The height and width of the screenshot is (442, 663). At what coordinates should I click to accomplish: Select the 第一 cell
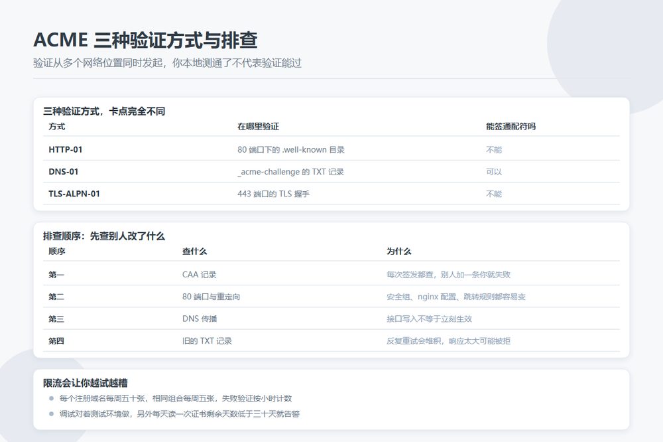pos(56,274)
